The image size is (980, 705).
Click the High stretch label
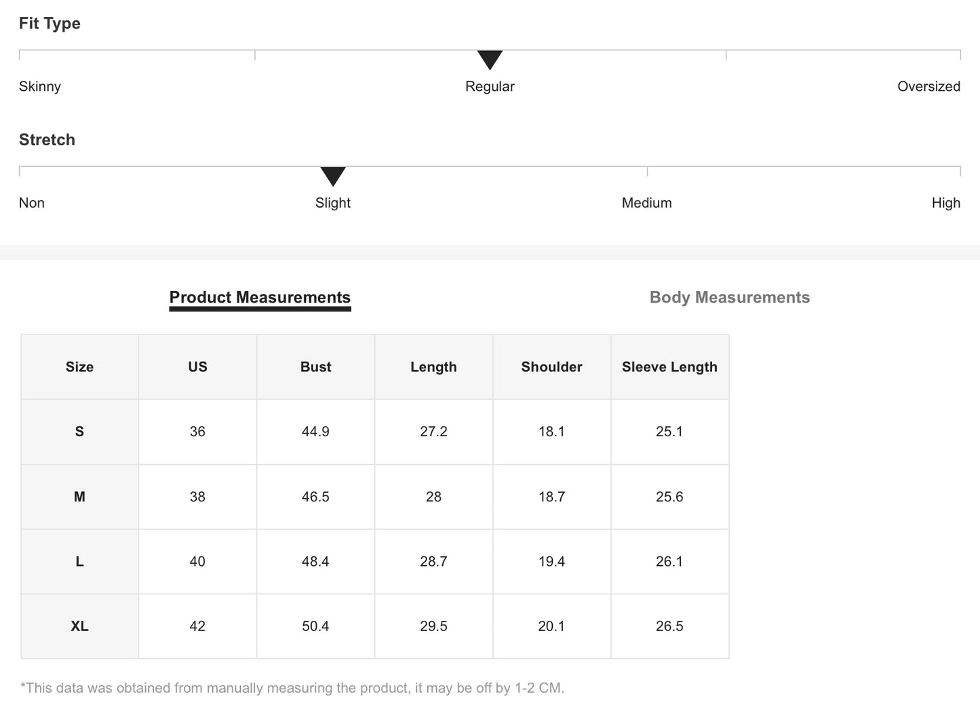point(945,203)
